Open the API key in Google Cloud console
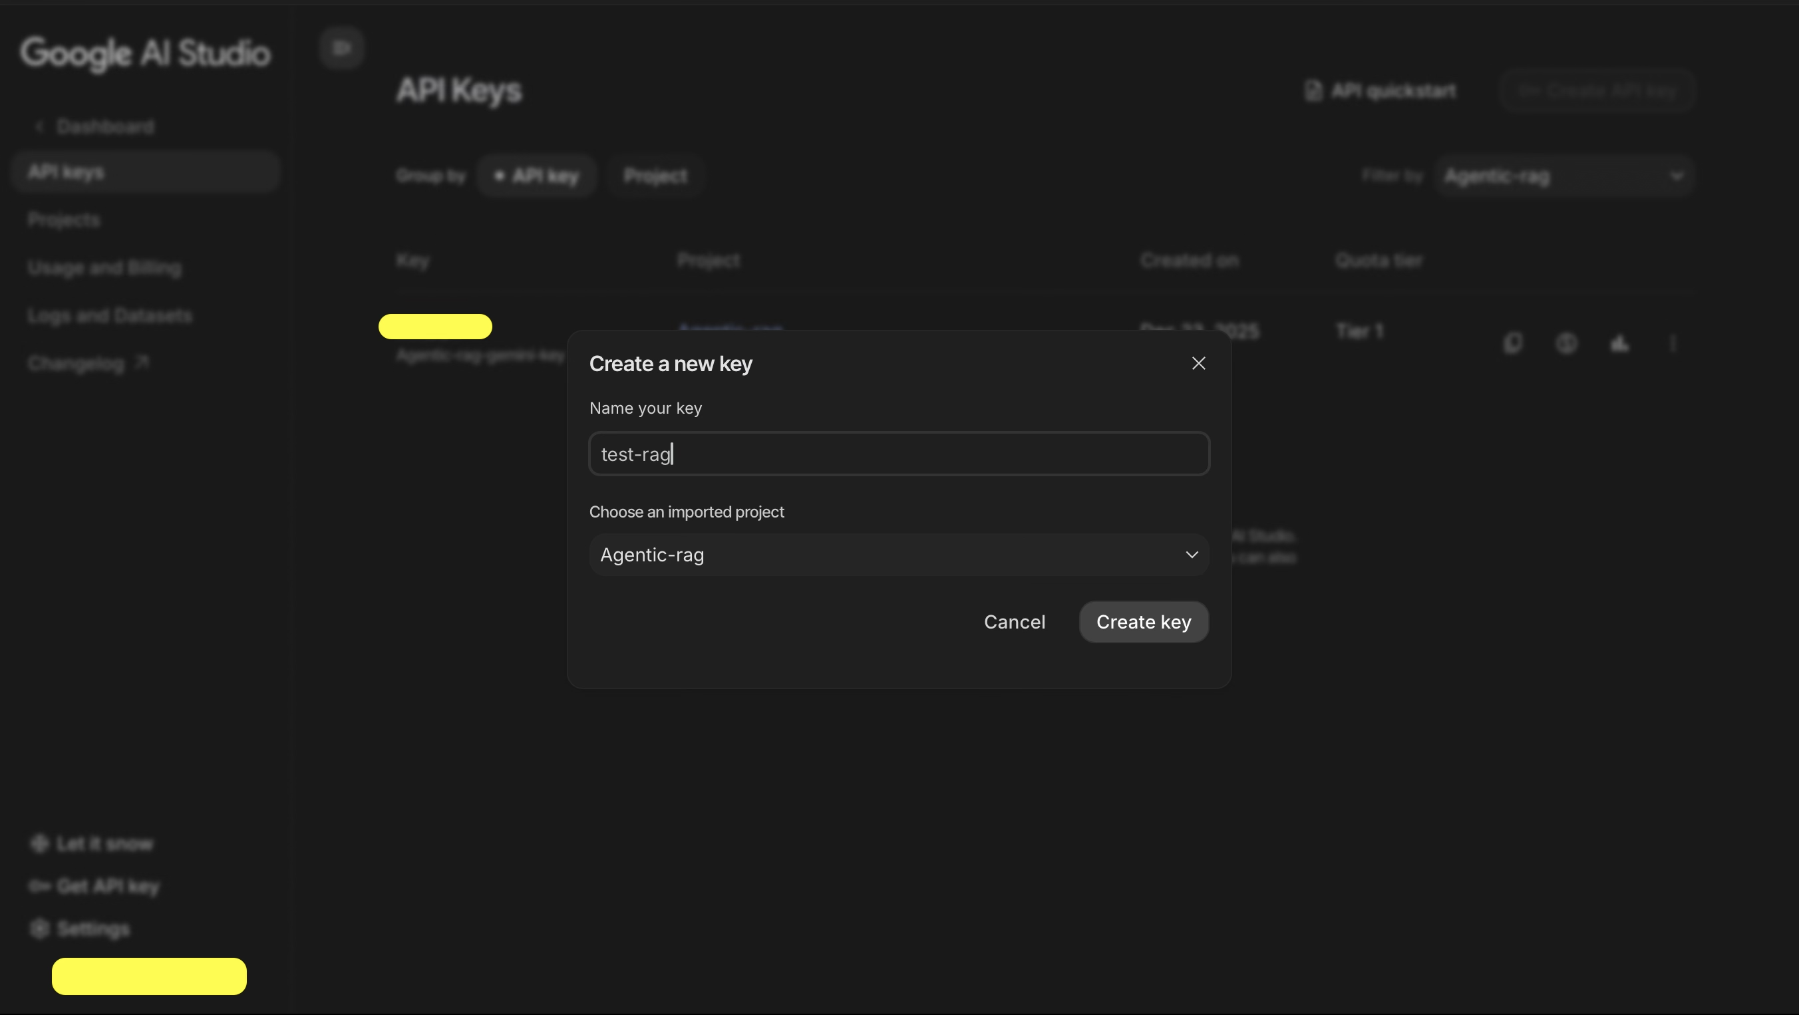Image resolution: width=1799 pixels, height=1015 pixels. (1620, 342)
